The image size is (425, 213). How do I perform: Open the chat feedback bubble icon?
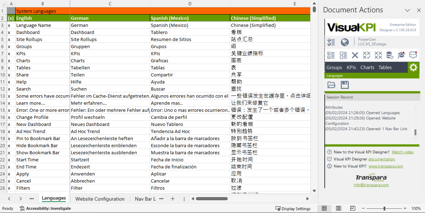pyautogui.click(x=413, y=55)
